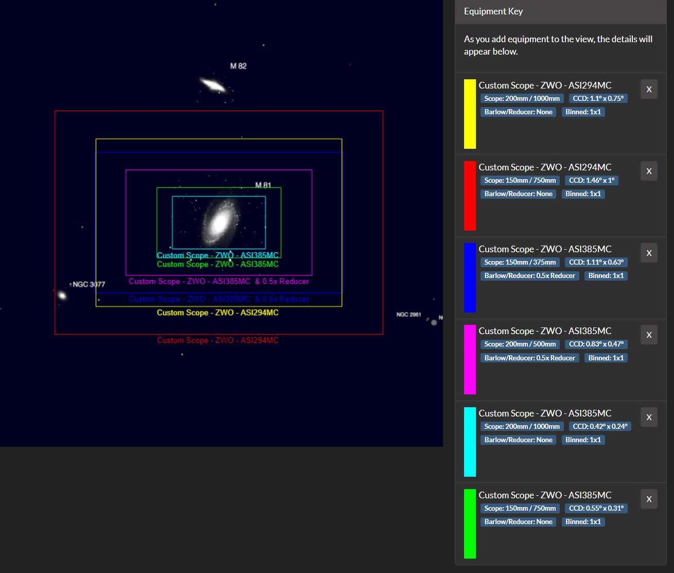The width and height of the screenshot is (674, 573).
Task: Click the yellow ASI294MC caption below the FOV frames
Action: [218, 312]
